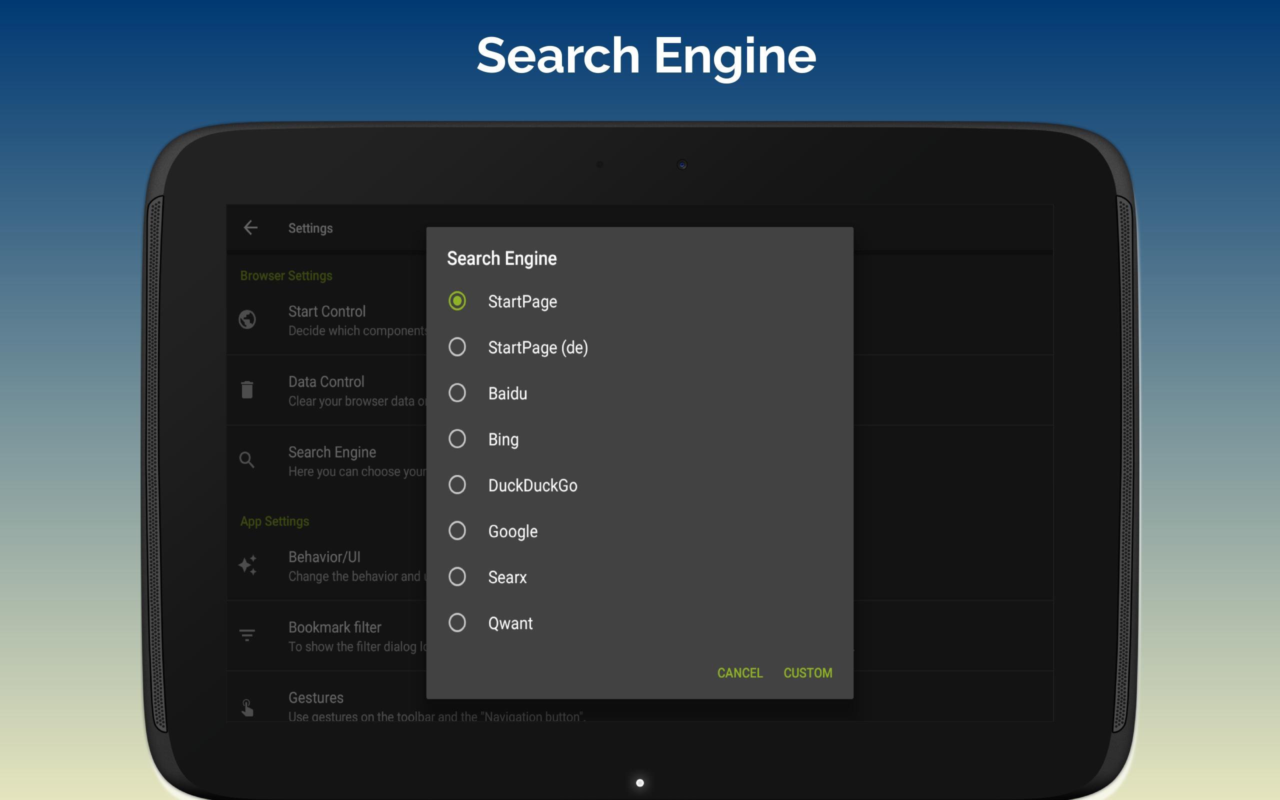Viewport: 1280px width, 800px height.
Task: Select the StartPage radio button
Action: coord(457,301)
